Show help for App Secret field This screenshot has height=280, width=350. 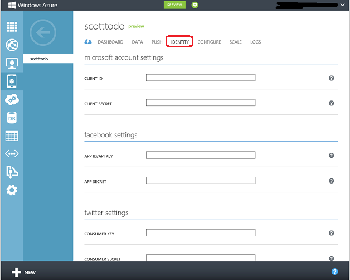[331, 181]
